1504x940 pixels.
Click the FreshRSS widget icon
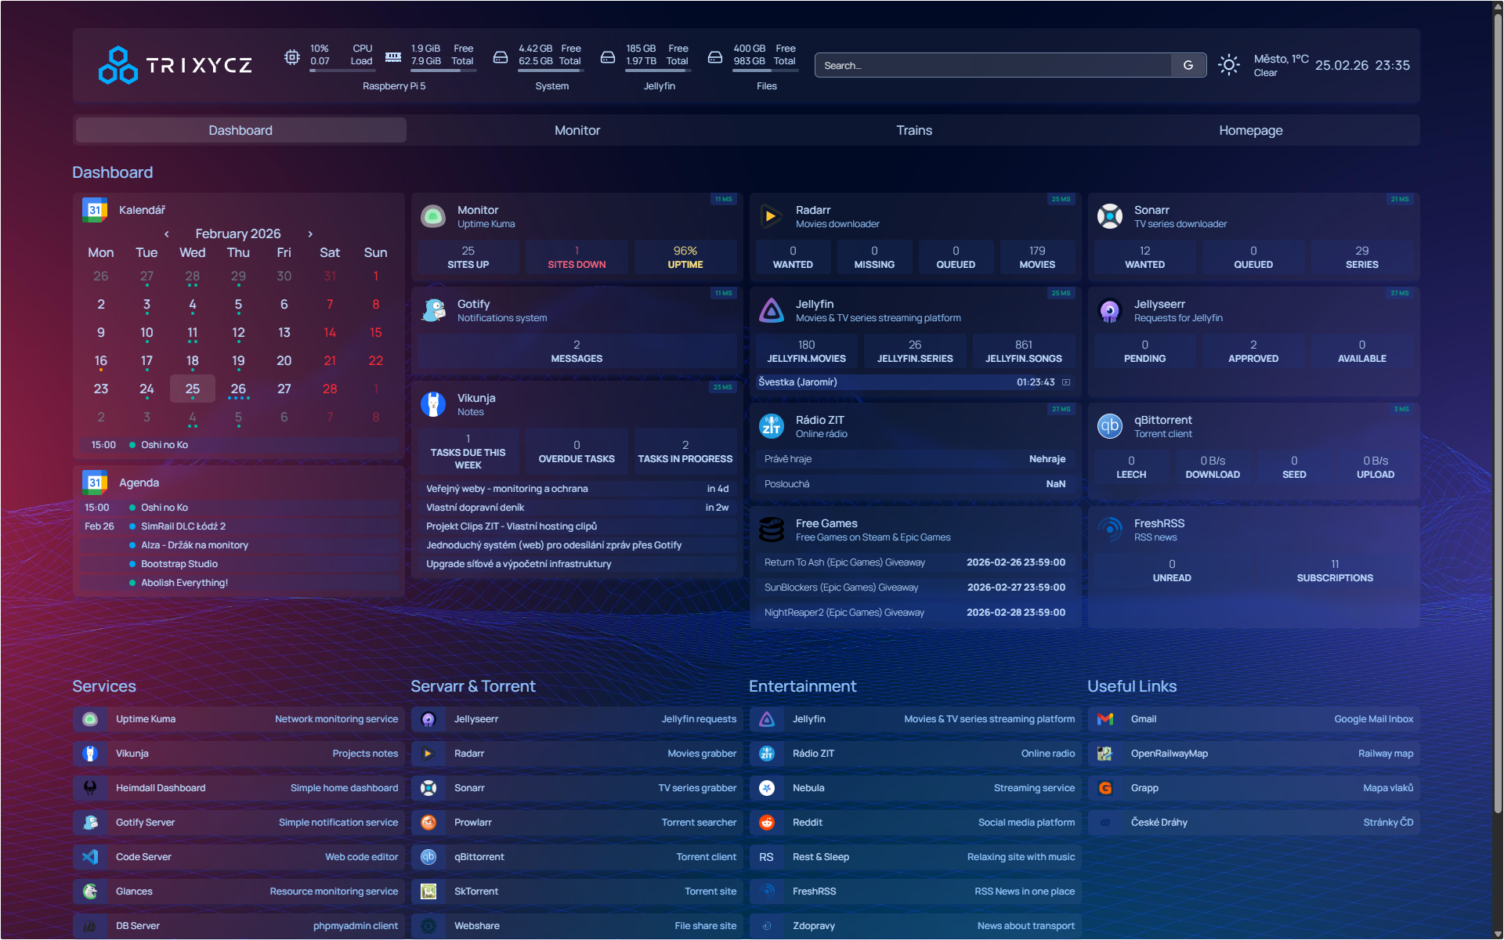click(x=1110, y=530)
